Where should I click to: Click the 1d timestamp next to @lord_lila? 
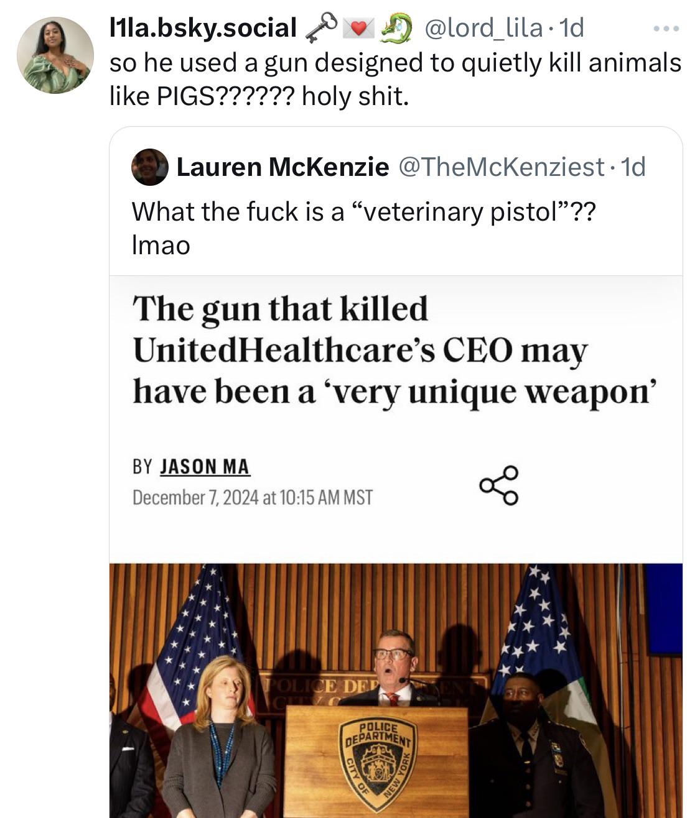tap(572, 28)
